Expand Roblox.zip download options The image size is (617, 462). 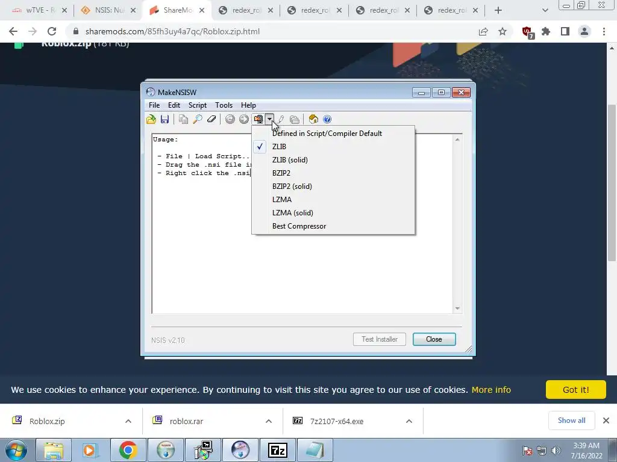point(128,421)
